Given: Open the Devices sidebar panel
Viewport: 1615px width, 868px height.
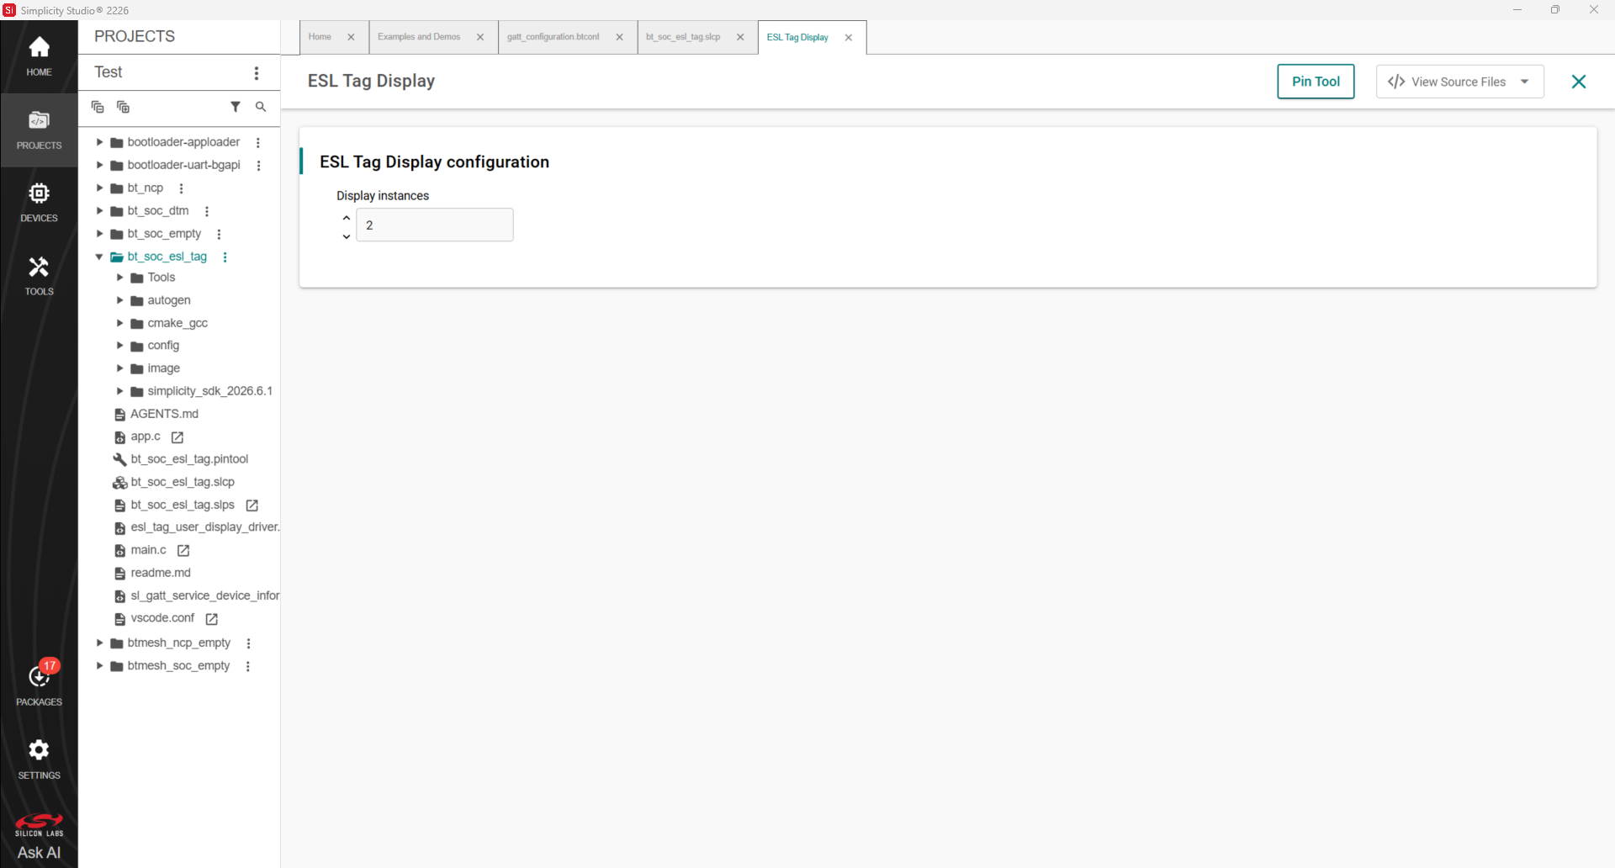Looking at the screenshot, I should pos(39,203).
